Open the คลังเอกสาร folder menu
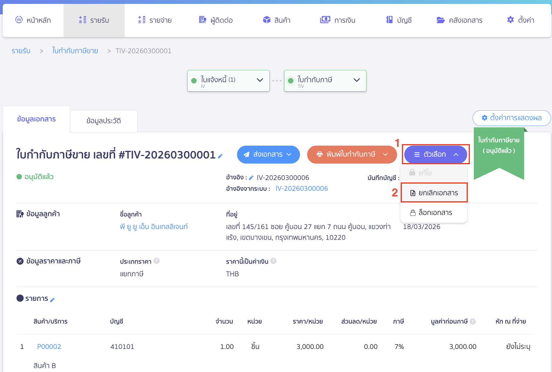The width and height of the screenshot is (552, 372). click(459, 20)
